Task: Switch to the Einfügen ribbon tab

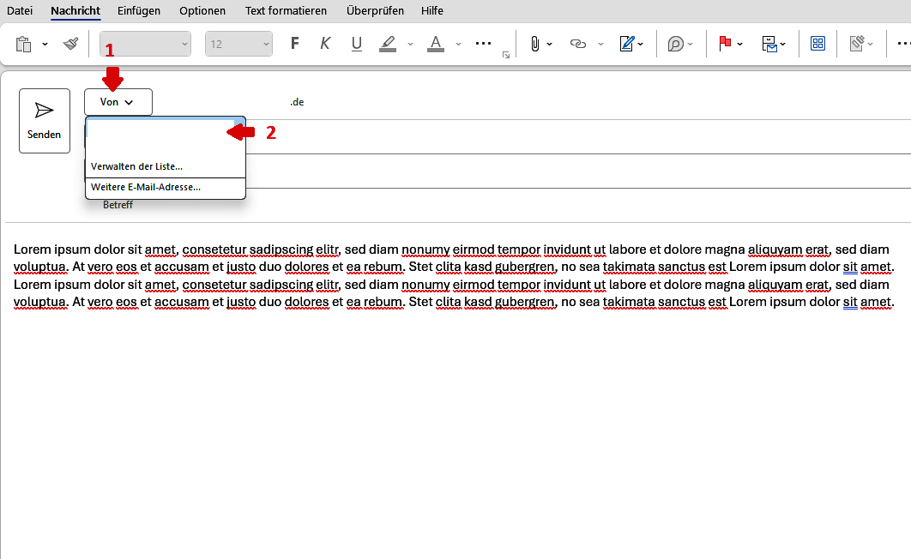Action: (x=138, y=10)
